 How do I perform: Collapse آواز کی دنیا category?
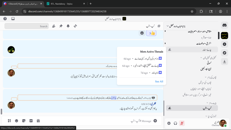211,116
